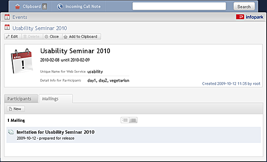This screenshot has width=267, height=162.
Task: Open the Clipboard basket icon
Action: 17,7
